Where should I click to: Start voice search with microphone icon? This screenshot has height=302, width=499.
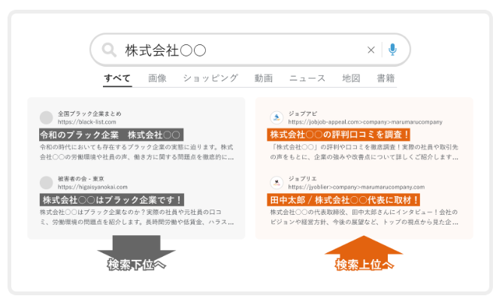point(393,50)
